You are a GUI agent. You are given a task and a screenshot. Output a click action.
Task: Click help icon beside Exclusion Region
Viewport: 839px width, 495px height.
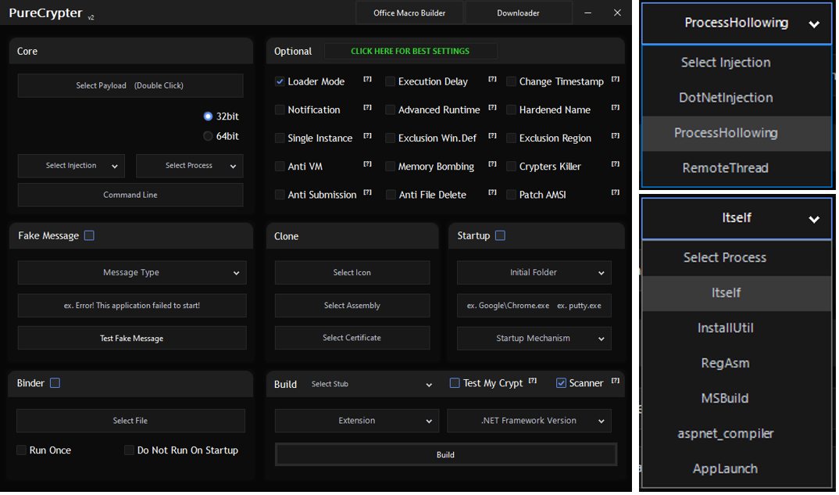click(x=616, y=136)
